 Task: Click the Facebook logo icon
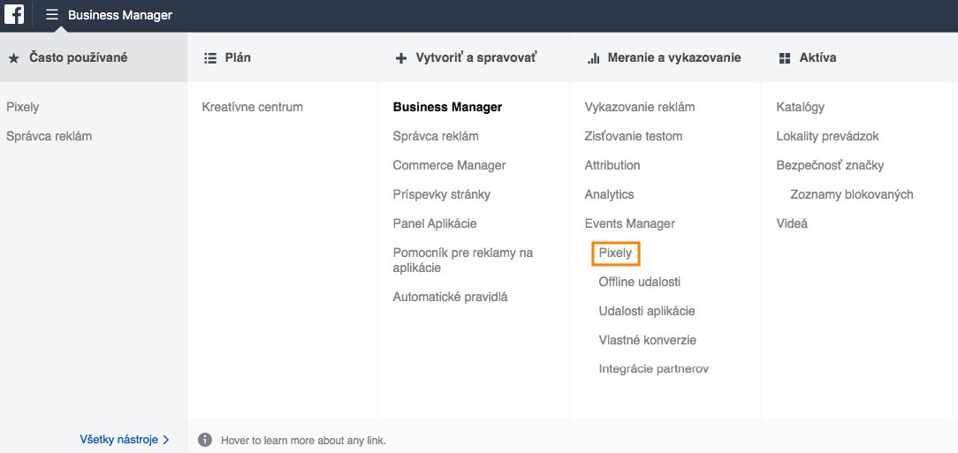14,15
